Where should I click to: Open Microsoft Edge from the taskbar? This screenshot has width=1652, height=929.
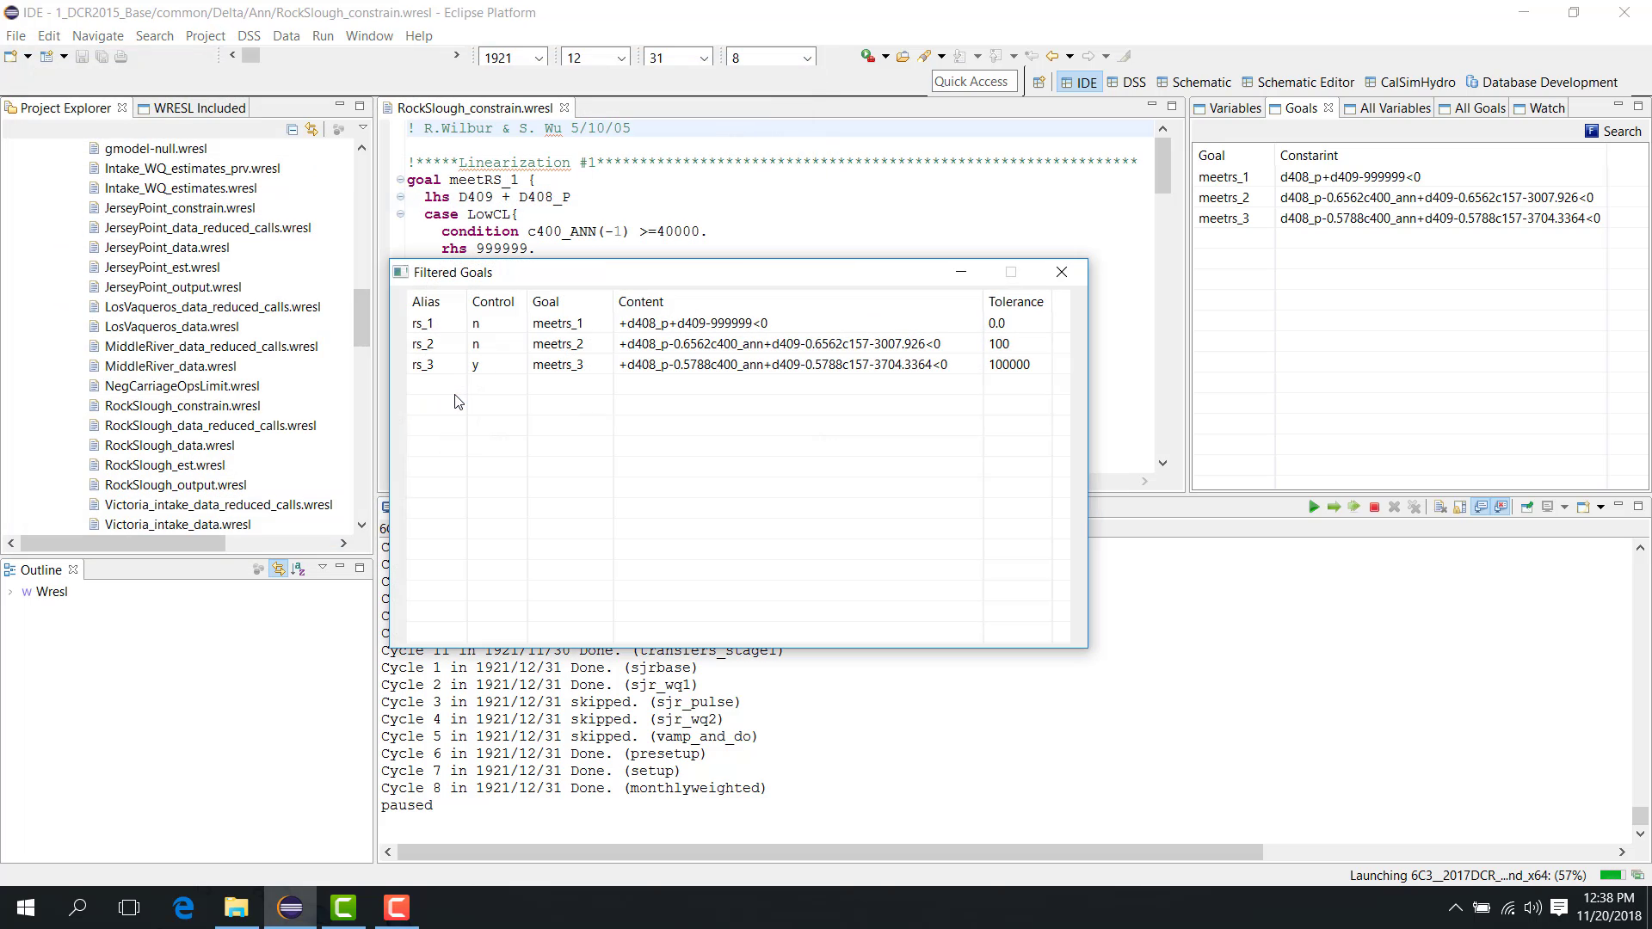pyautogui.click(x=183, y=907)
